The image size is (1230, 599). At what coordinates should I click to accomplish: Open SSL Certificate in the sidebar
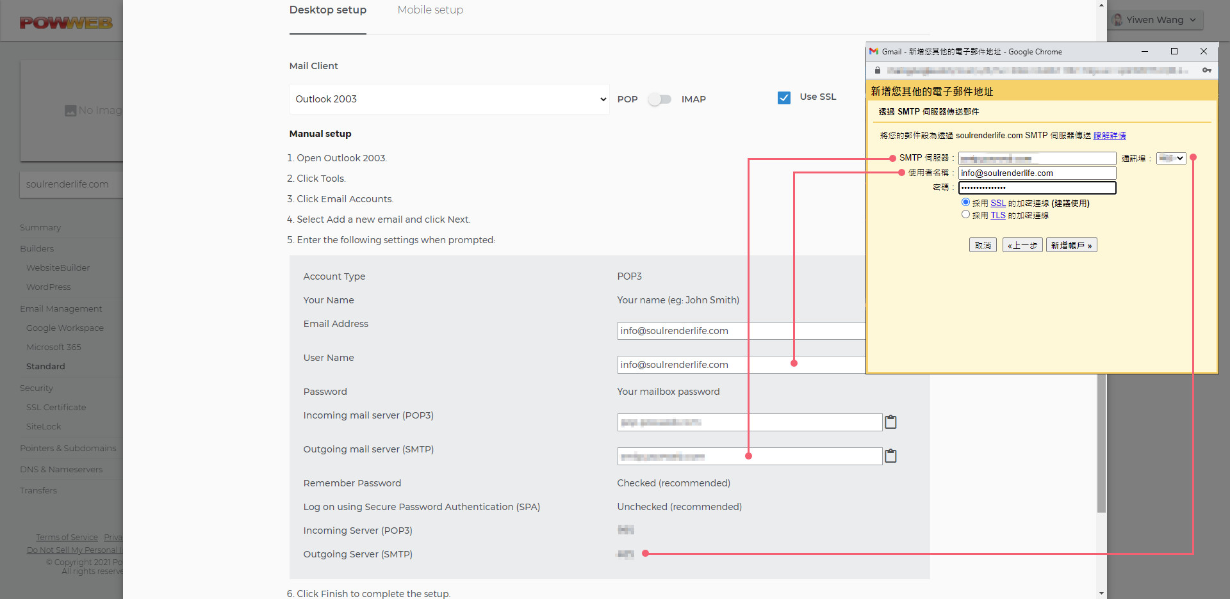56,408
